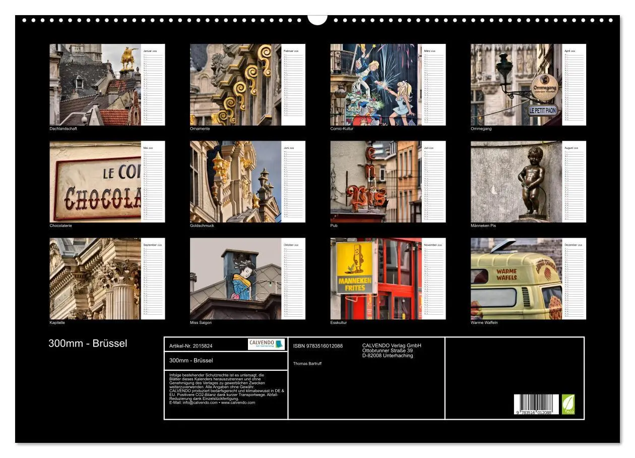Screen dimensions: 635x458
Task: Click the 'Dachlandschaft' caption
Action: coord(63,129)
